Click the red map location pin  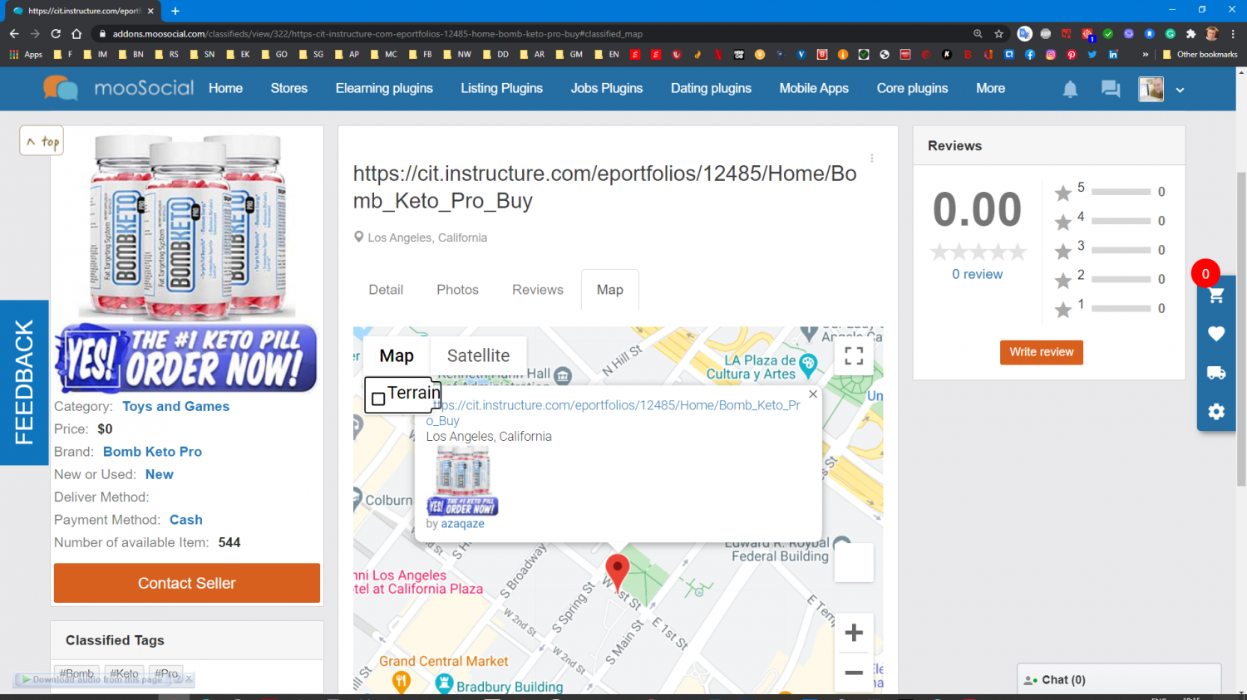point(617,570)
